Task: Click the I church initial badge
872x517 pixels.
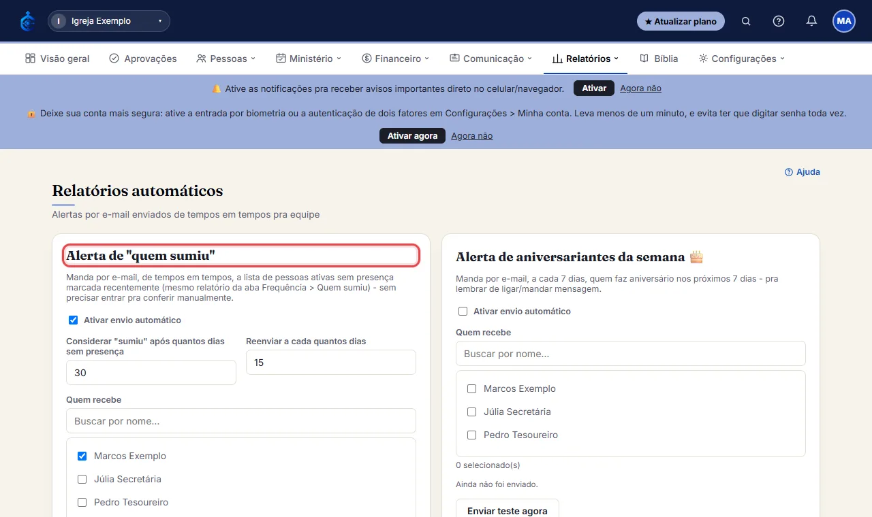Action: click(x=59, y=21)
